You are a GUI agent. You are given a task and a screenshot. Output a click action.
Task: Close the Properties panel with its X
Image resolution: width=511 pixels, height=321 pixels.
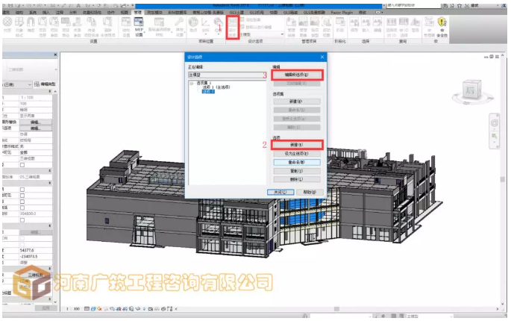pyautogui.click(x=55, y=54)
